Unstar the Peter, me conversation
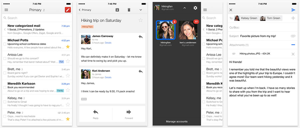The width and height of the screenshot is (300, 128). pos(68,119)
